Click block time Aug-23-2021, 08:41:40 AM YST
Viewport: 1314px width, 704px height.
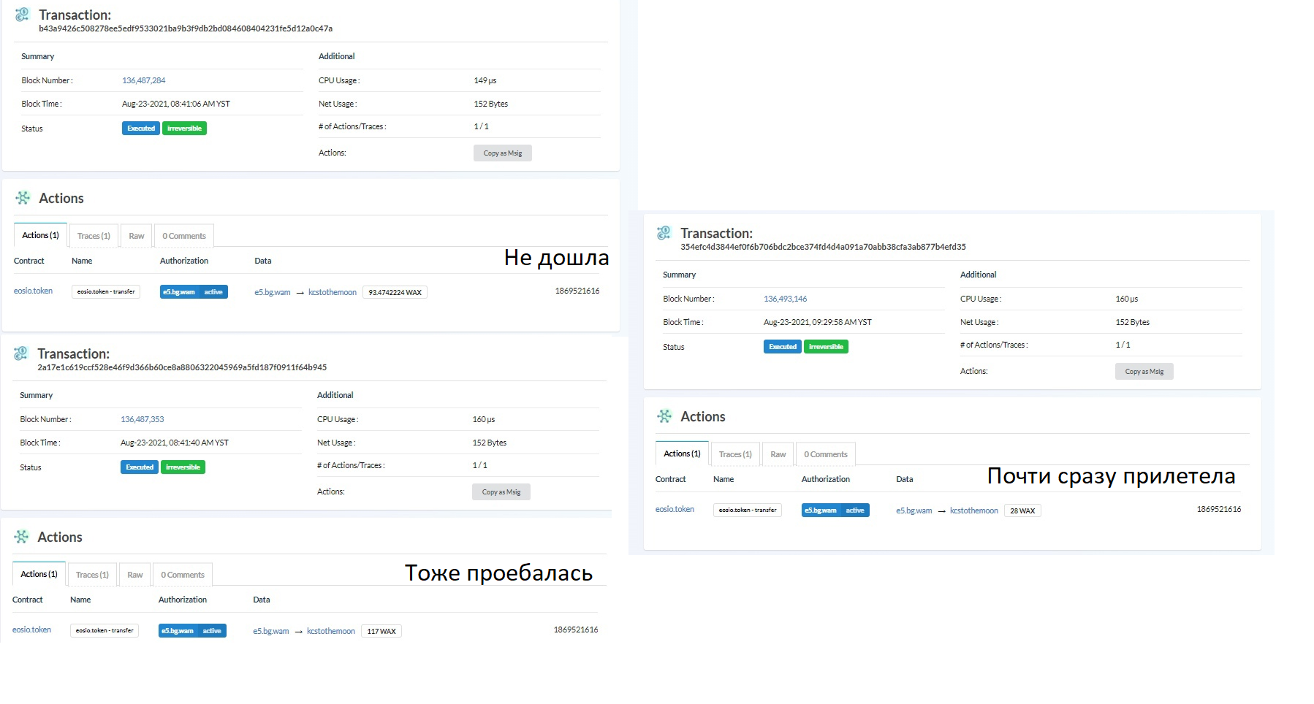point(175,443)
